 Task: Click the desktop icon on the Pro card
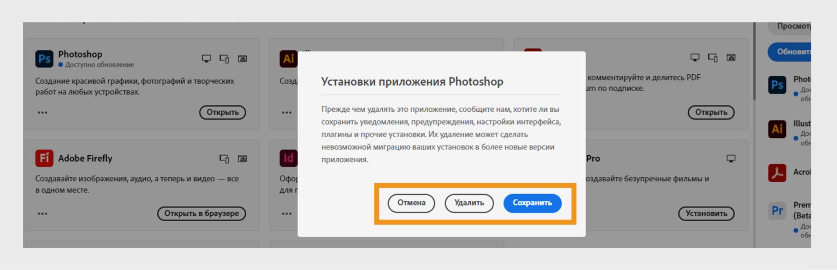(x=731, y=159)
